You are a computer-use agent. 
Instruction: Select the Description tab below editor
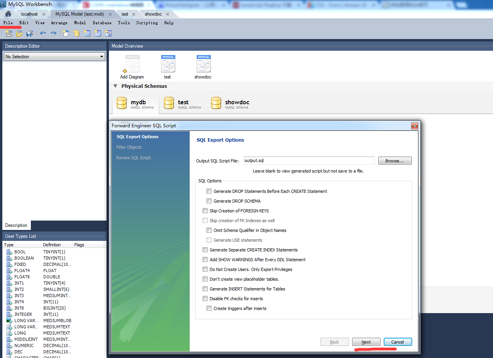coord(16,225)
